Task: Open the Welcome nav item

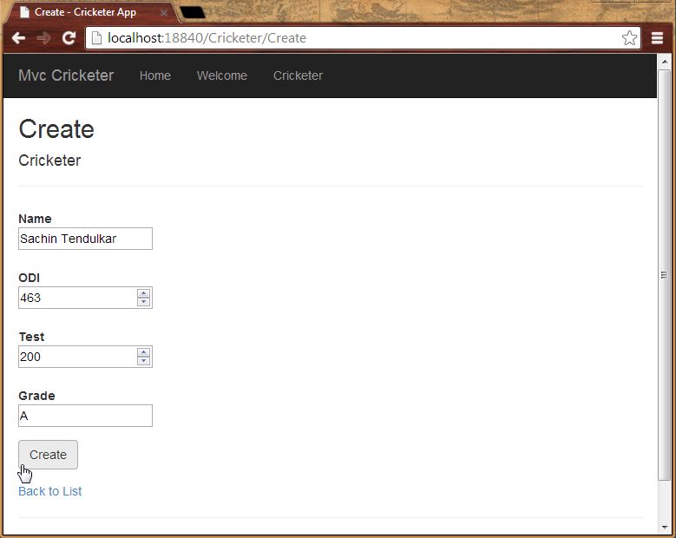Action: tap(222, 75)
